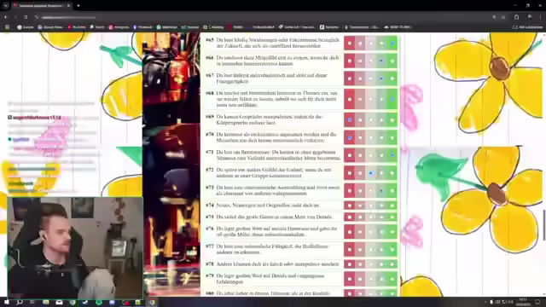Screen dimensions: 546x307
Task: Click the page vertical scrollbar thumb
Action: click(544, 225)
